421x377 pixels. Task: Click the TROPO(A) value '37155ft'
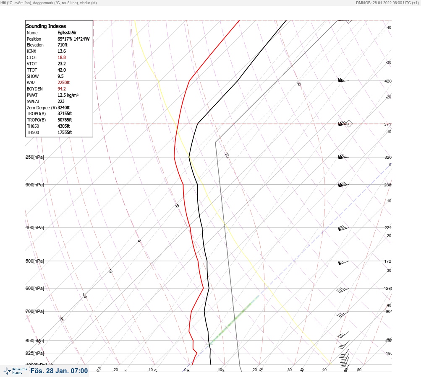point(65,114)
